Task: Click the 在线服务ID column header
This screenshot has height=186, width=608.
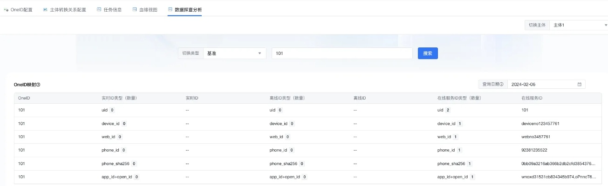Action: coord(532,98)
